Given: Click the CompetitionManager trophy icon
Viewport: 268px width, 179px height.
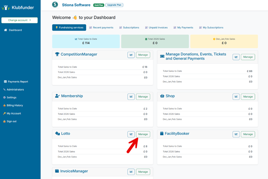Looking at the screenshot, I should [57, 54].
